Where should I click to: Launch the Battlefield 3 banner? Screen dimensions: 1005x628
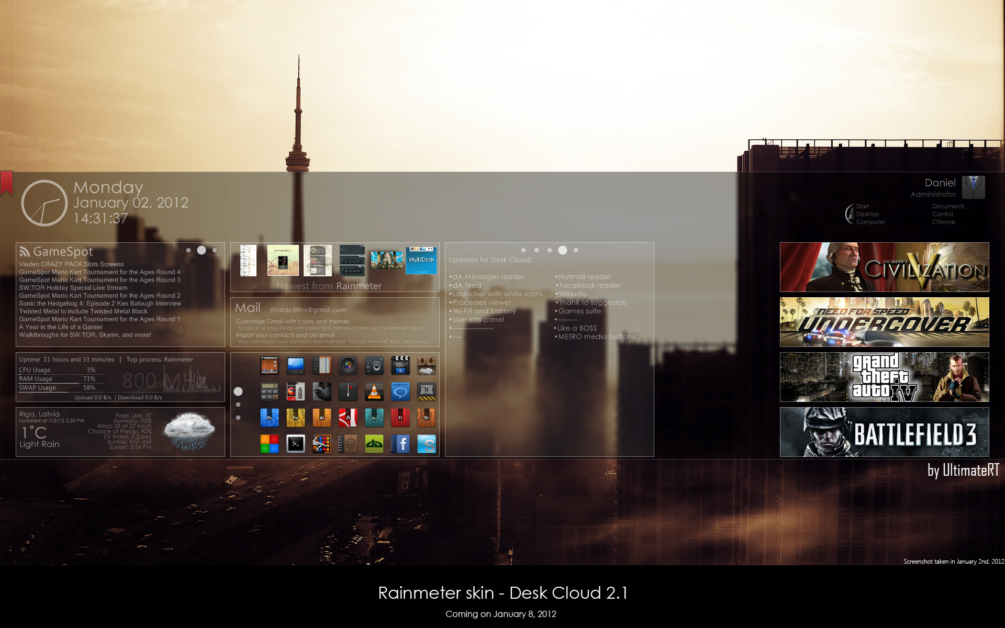pos(884,432)
